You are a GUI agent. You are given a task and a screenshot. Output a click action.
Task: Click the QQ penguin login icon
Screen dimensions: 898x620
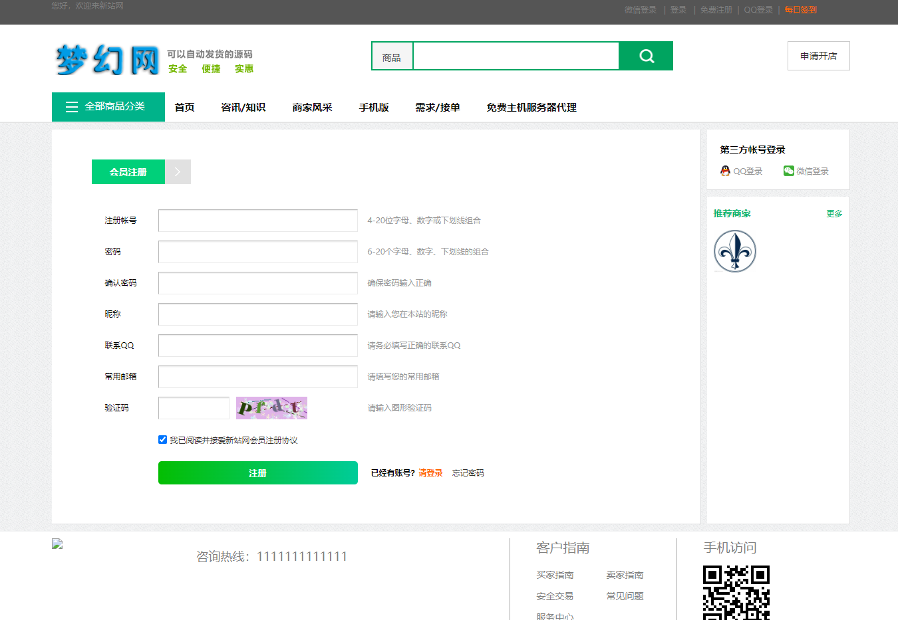(x=725, y=171)
